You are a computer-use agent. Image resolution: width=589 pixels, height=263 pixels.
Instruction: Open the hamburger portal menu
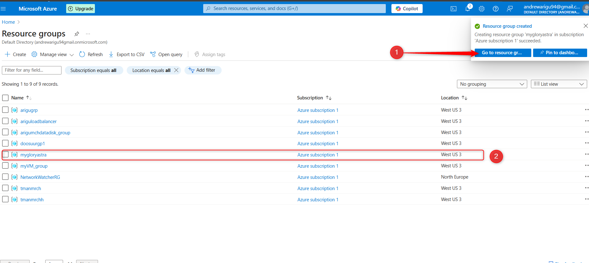[x=3, y=9]
